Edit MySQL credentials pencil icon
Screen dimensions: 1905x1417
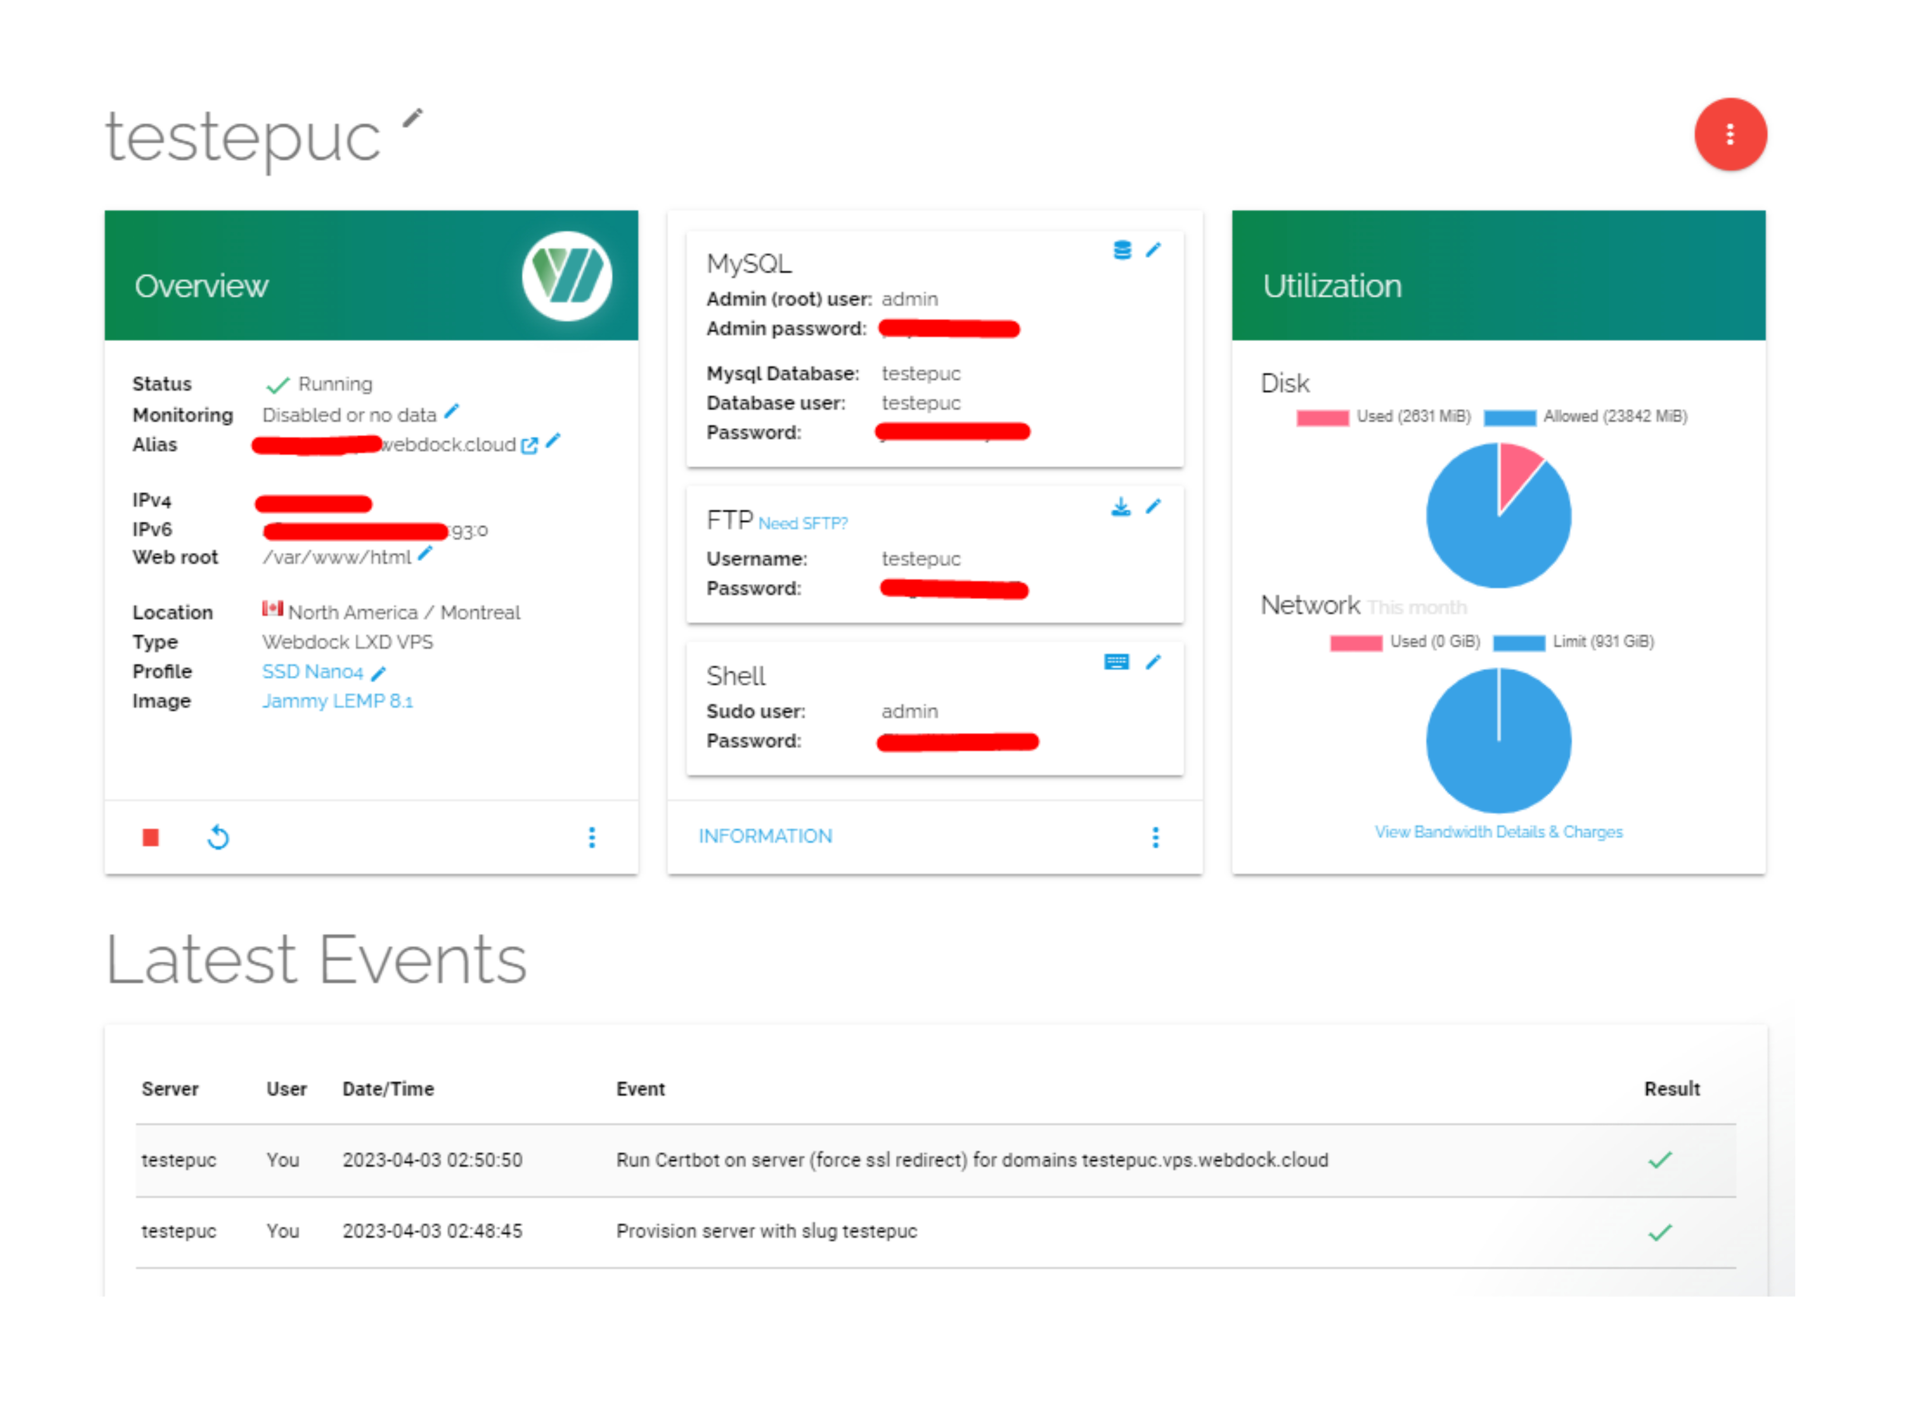pos(1153,250)
